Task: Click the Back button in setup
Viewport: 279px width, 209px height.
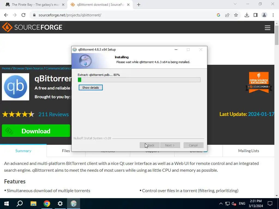Action: click(150, 145)
